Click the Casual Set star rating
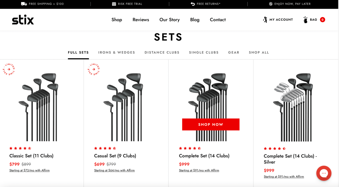 (x=105, y=148)
